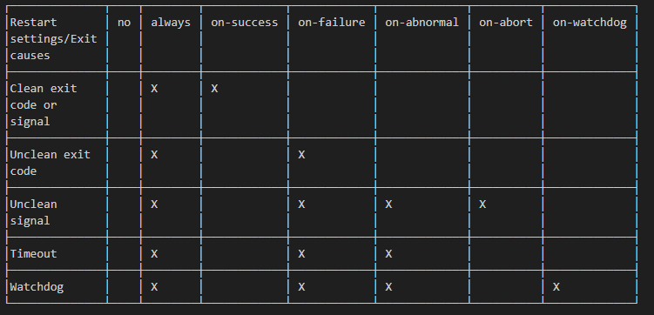Click the X under on-failure for Unclean exit code
The width and height of the screenshot is (654, 315).
(x=301, y=155)
